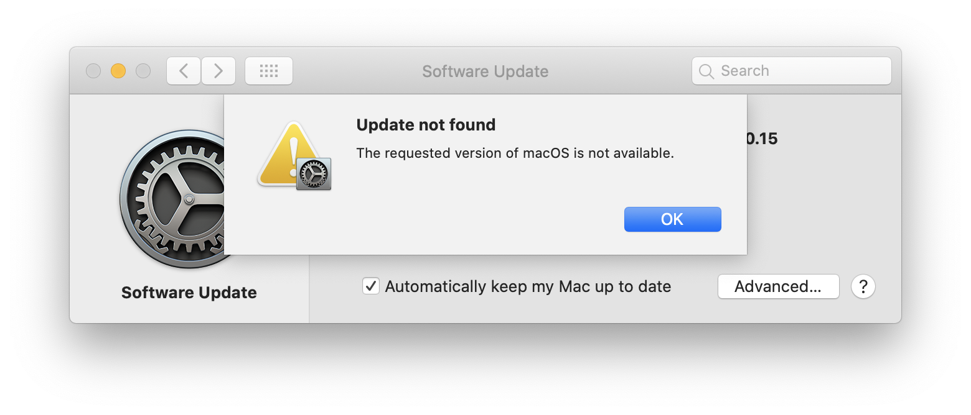Open the Advanced... options
971x415 pixels.
(778, 286)
